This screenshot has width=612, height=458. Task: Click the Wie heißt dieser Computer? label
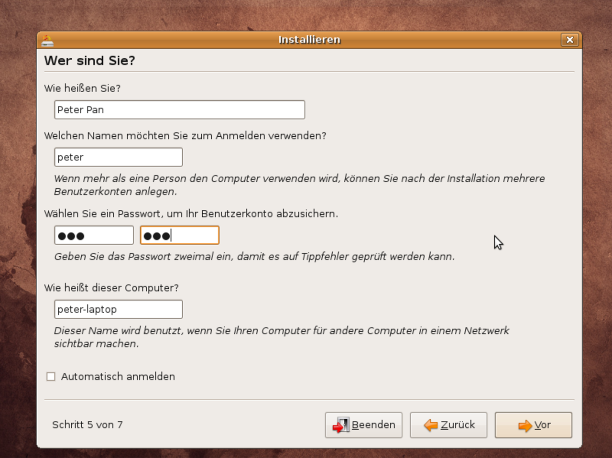[111, 288]
